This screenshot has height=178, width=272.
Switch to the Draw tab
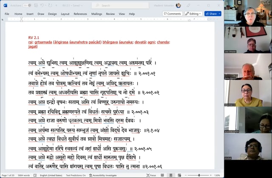(41, 14)
